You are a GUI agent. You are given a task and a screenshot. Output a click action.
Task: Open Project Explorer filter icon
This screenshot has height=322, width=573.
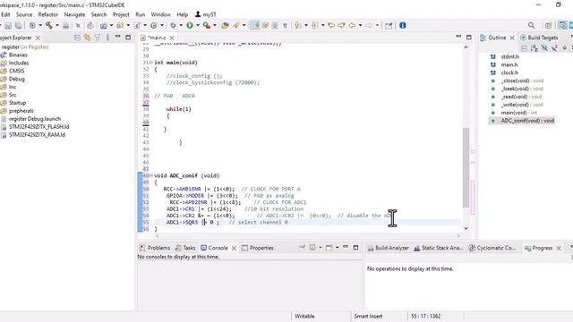98,38
